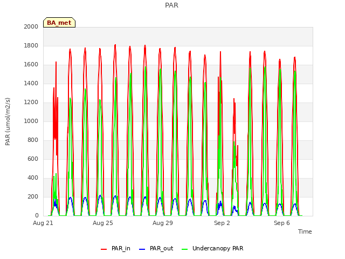Click the Aug 21 x-axis label

pos(43,223)
